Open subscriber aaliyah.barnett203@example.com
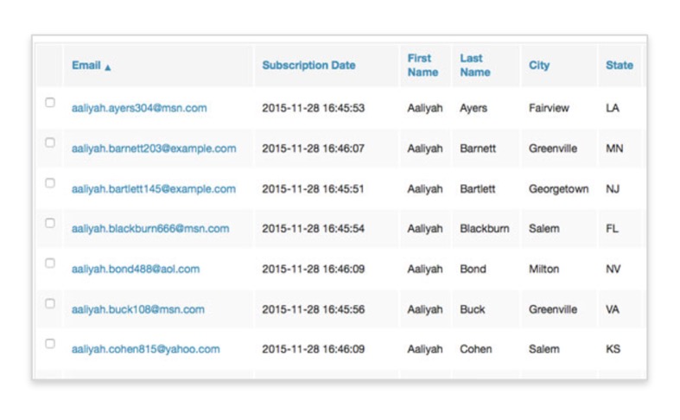This screenshot has width=680, height=420. tap(154, 149)
